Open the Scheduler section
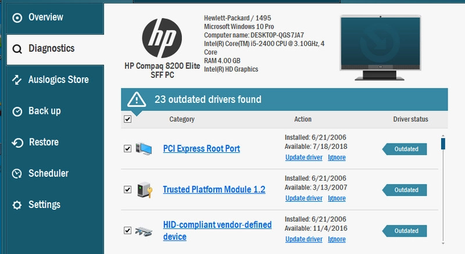The width and height of the screenshot is (465, 254). coord(55,173)
